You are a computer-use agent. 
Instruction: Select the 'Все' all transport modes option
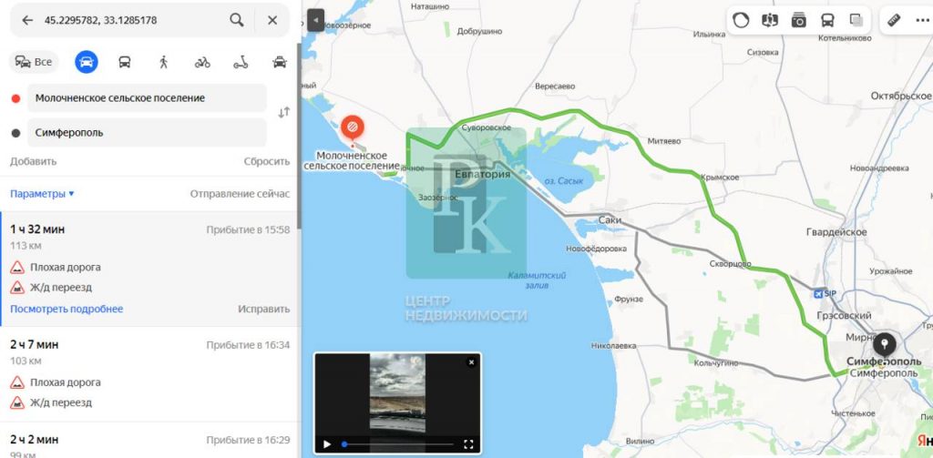34,62
